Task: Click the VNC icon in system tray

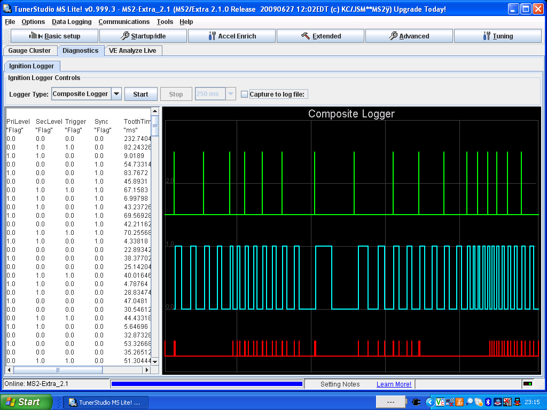Action: click(440, 402)
